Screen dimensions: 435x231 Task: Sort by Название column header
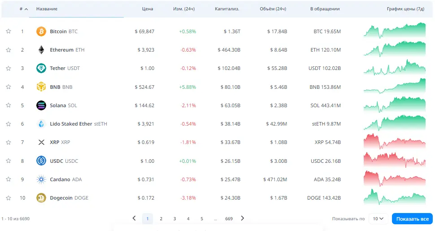(47, 9)
